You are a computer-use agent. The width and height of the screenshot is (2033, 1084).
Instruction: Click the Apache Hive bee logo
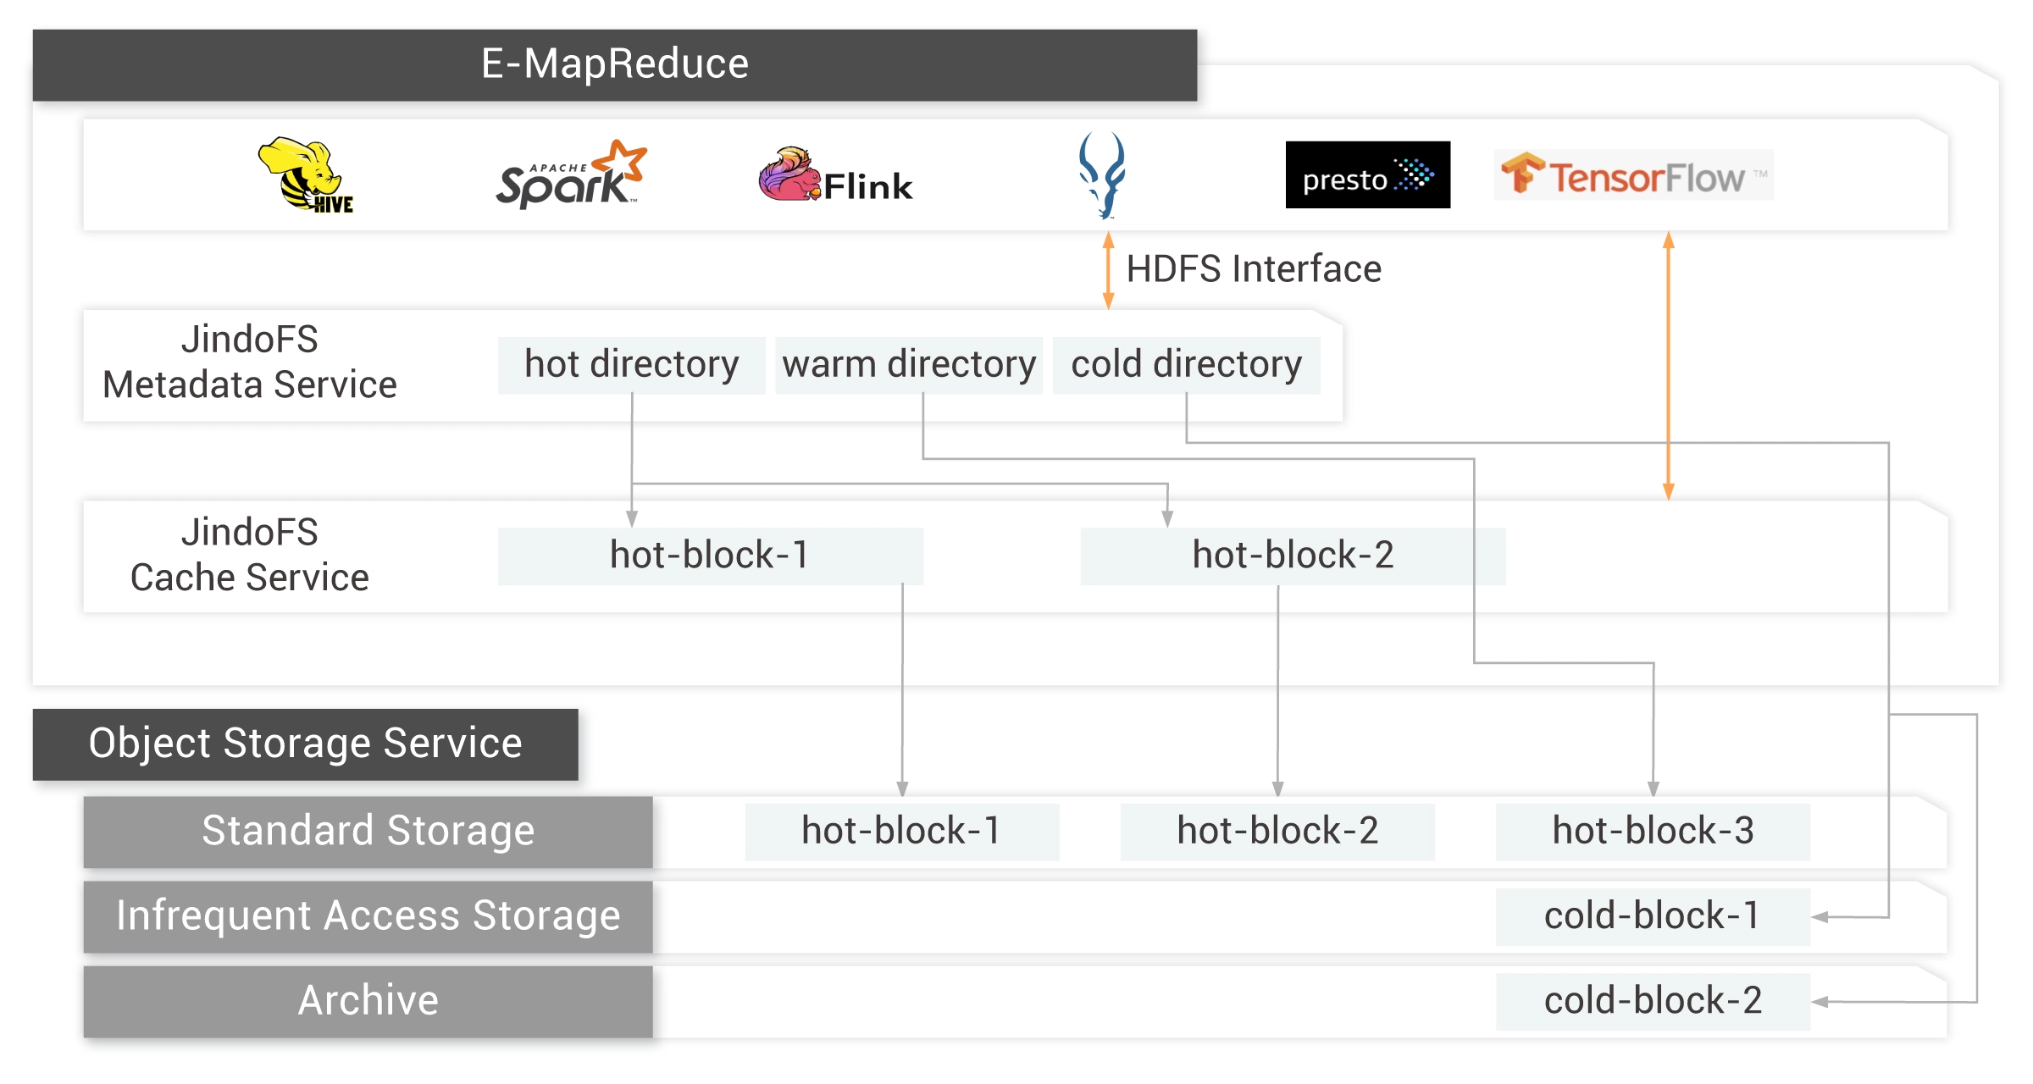point(306,175)
